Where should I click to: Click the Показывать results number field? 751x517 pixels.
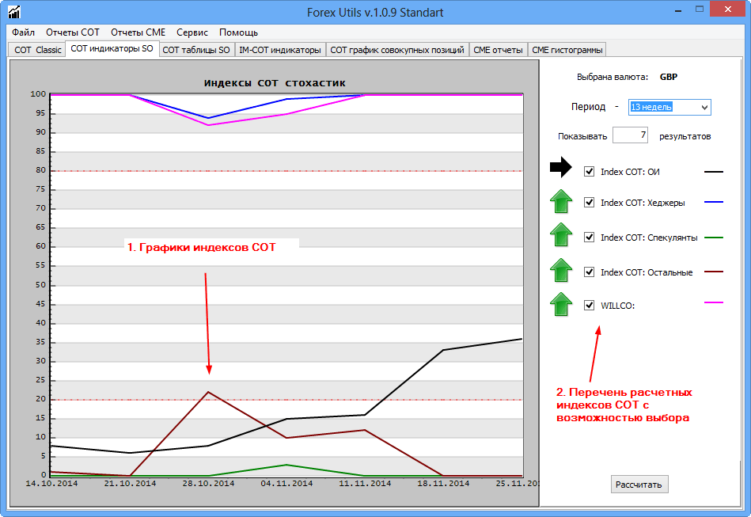pyautogui.click(x=630, y=135)
